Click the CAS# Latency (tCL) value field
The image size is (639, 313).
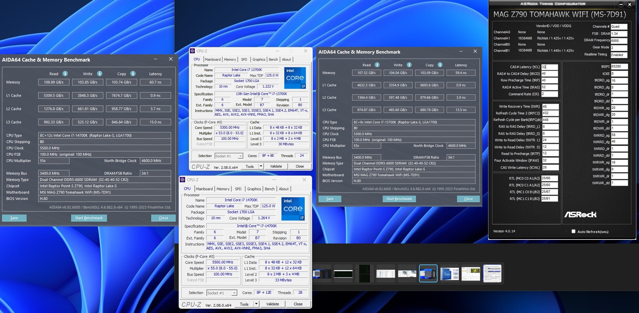(x=549, y=67)
